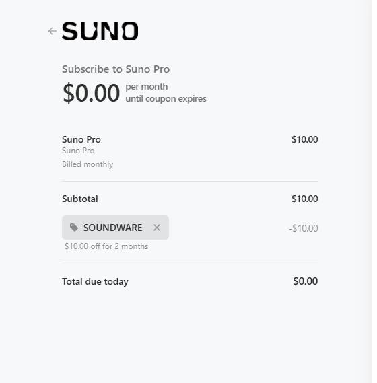Image resolution: width=377 pixels, height=383 pixels.
Task: Remove the SOUNDWARE coupon with the X
Action: click(x=157, y=228)
